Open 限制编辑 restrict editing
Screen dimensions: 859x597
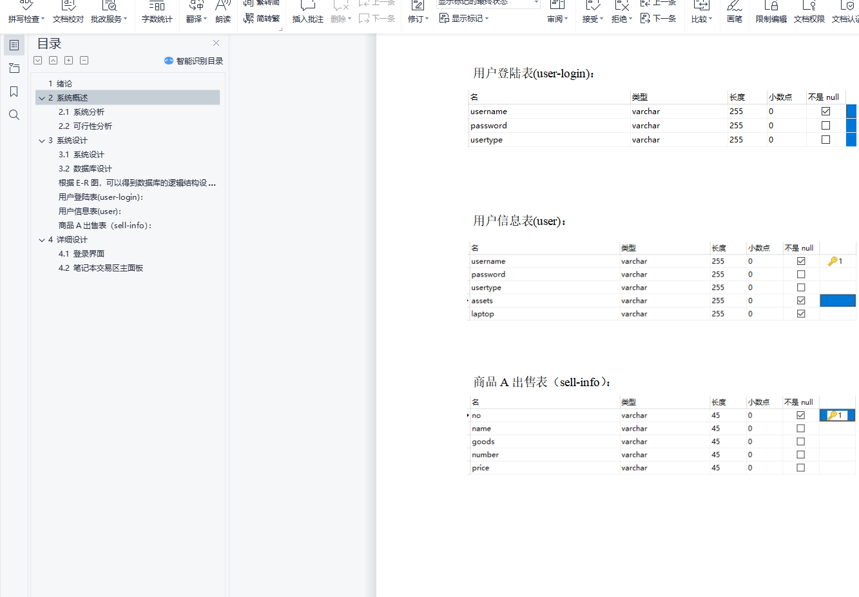click(x=771, y=12)
